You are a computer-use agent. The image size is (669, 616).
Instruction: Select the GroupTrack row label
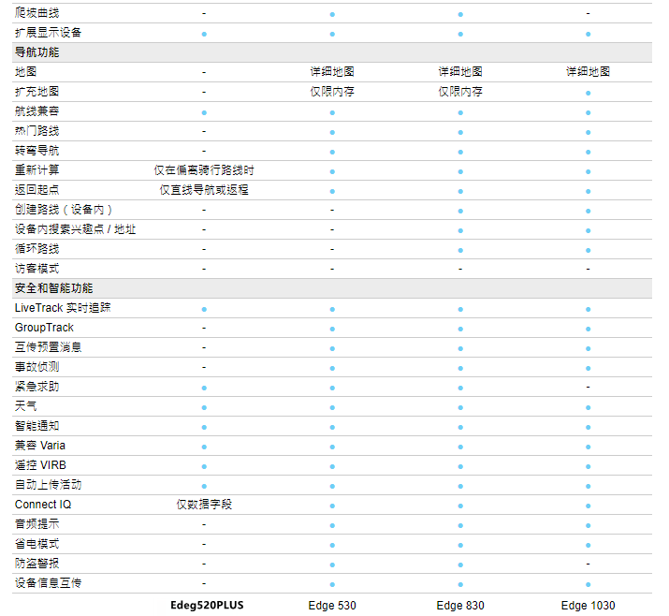[44, 328]
